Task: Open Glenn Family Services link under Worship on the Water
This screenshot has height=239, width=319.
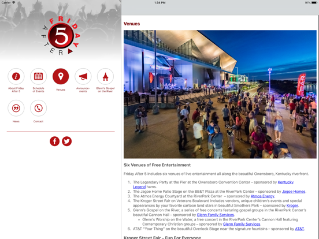Action: [x=242, y=224]
